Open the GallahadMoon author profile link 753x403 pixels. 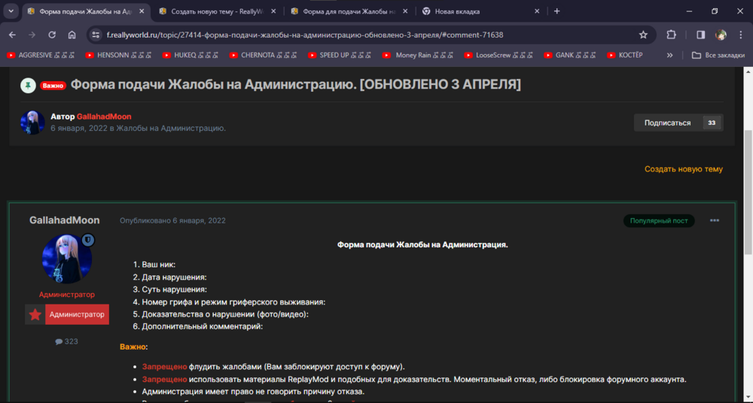coord(104,117)
